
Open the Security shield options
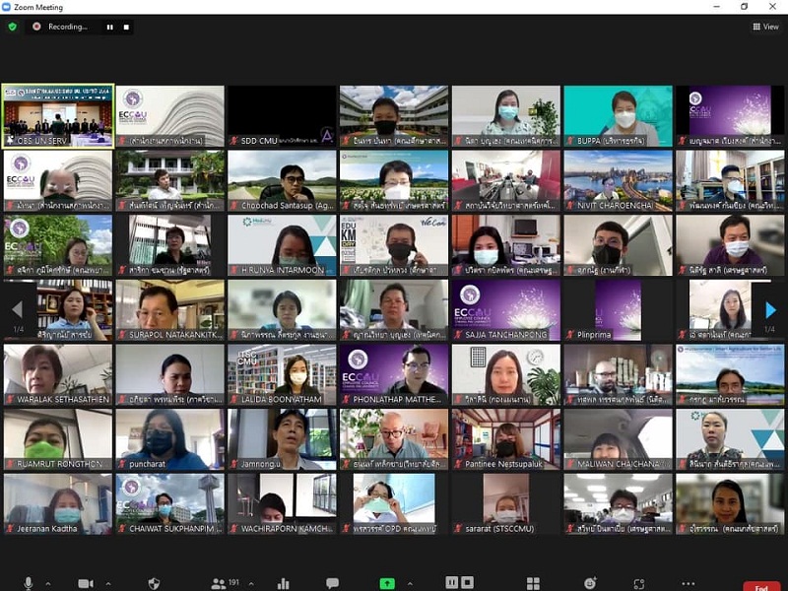(x=153, y=583)
